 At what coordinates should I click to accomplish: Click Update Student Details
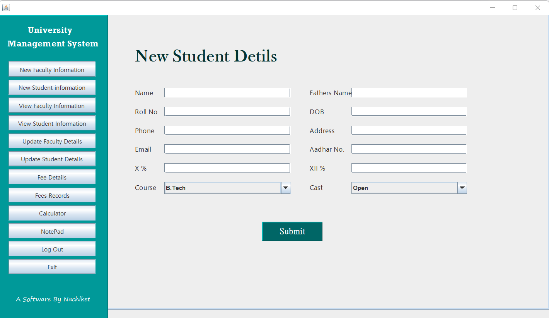click(52, 159)
